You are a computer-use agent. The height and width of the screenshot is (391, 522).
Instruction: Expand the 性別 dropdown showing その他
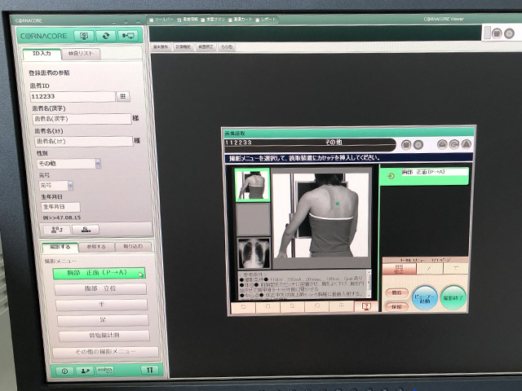coord(98,164)
